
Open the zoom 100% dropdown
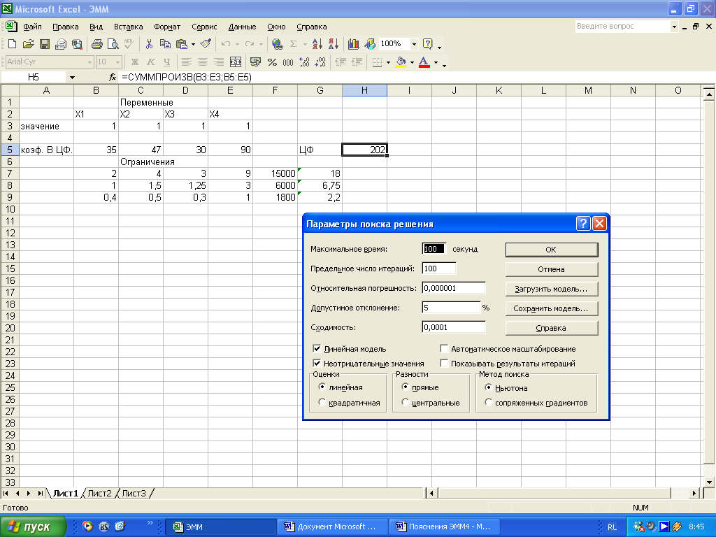click(x=414, y=44)
